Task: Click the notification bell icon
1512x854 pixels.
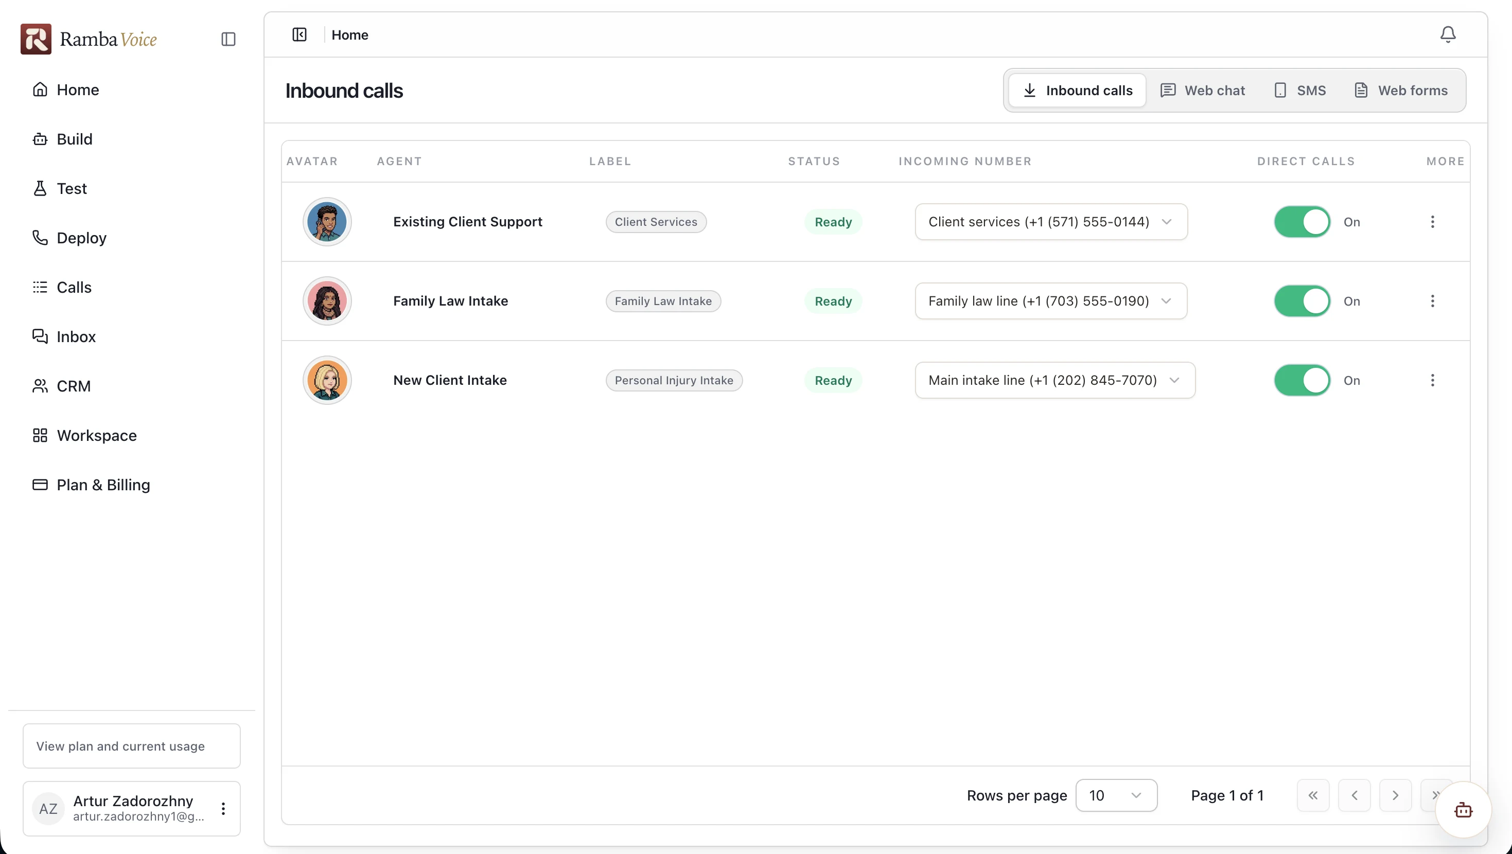Action: pyautogui.click(x=1448, y=34)
